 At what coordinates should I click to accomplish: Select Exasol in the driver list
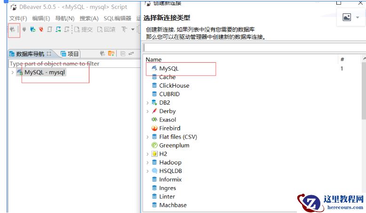click(x=167, y=120)
